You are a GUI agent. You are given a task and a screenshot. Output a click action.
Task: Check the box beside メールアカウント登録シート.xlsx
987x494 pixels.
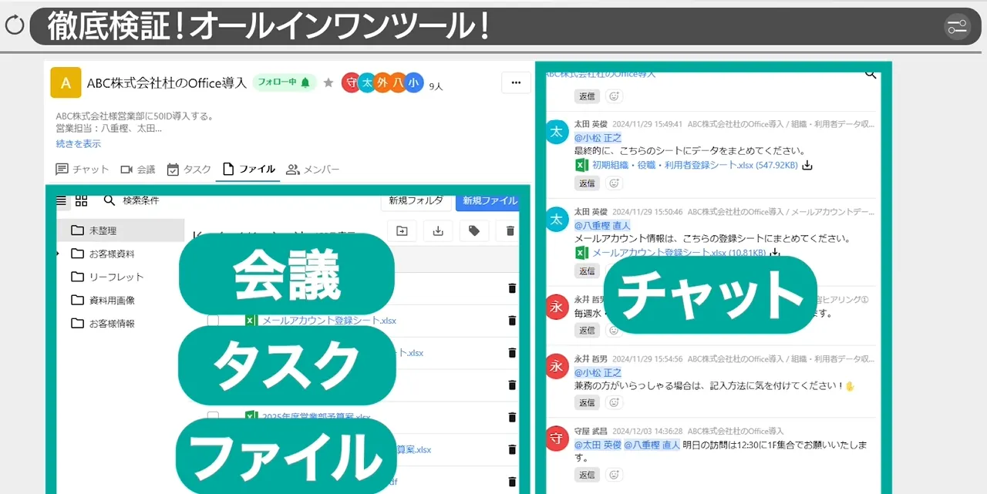point(214,320)
